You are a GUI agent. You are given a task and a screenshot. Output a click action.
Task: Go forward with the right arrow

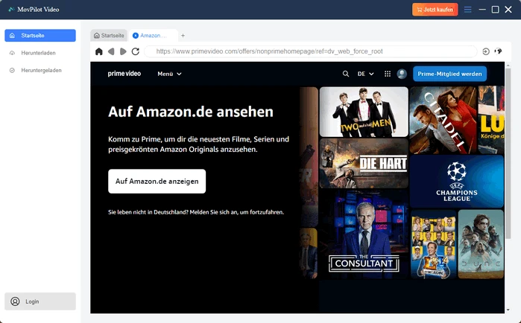(123, 51)
